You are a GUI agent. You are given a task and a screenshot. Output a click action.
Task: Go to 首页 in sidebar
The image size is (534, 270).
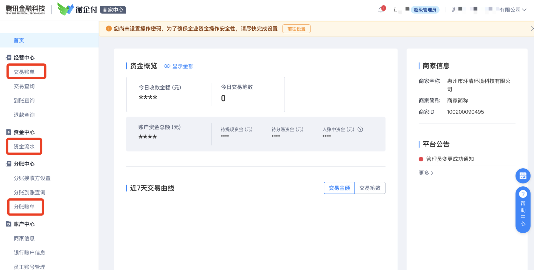tap(49, 40)
